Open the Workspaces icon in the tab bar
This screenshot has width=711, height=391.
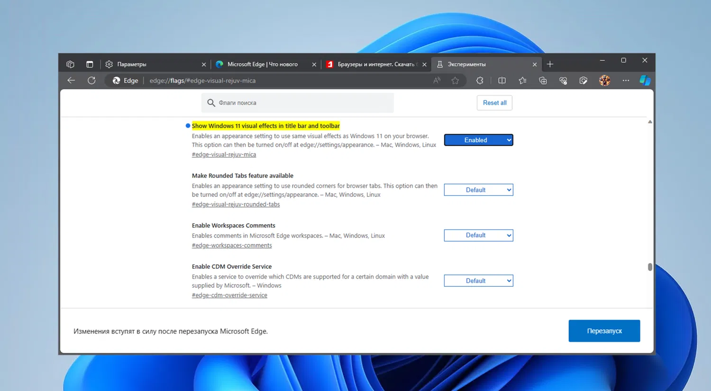pos(70,64)
